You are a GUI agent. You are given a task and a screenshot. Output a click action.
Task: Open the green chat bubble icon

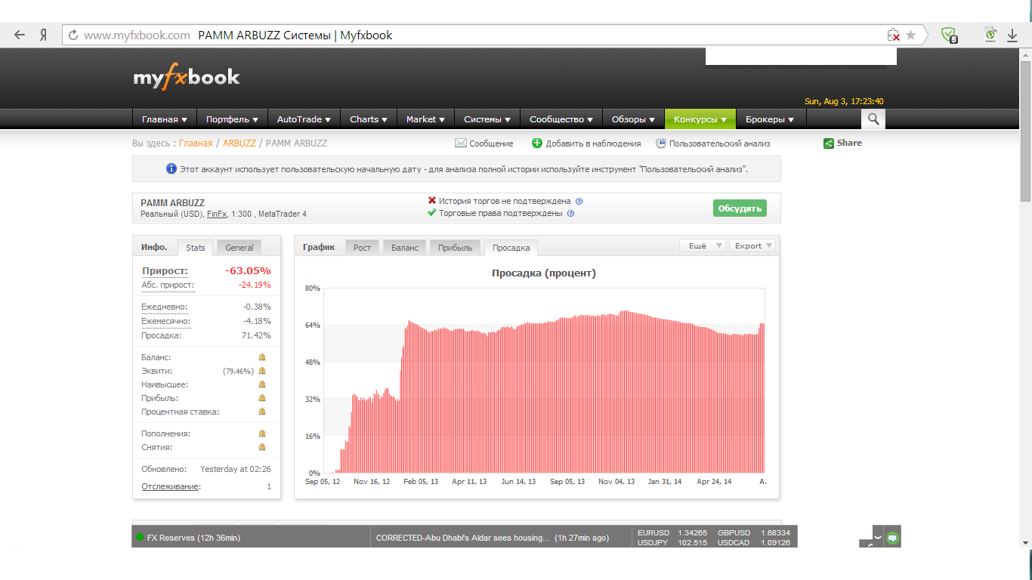(x=892, y=538)
